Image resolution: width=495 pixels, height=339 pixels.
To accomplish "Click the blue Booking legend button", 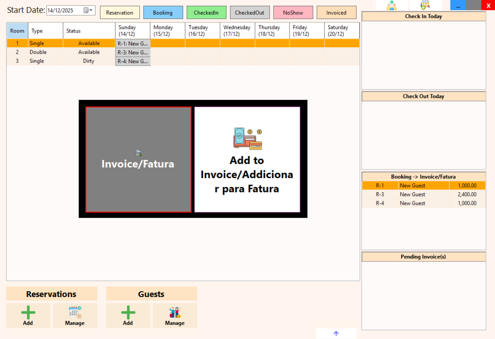I will pyautogui.click(x=163, y=13).
